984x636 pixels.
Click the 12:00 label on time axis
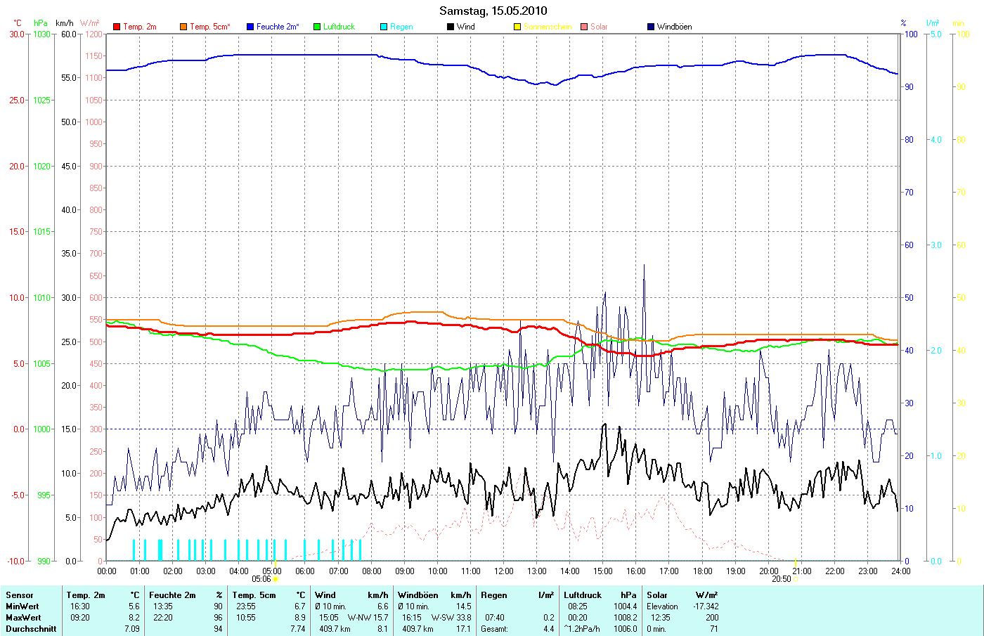click(503, 571)
